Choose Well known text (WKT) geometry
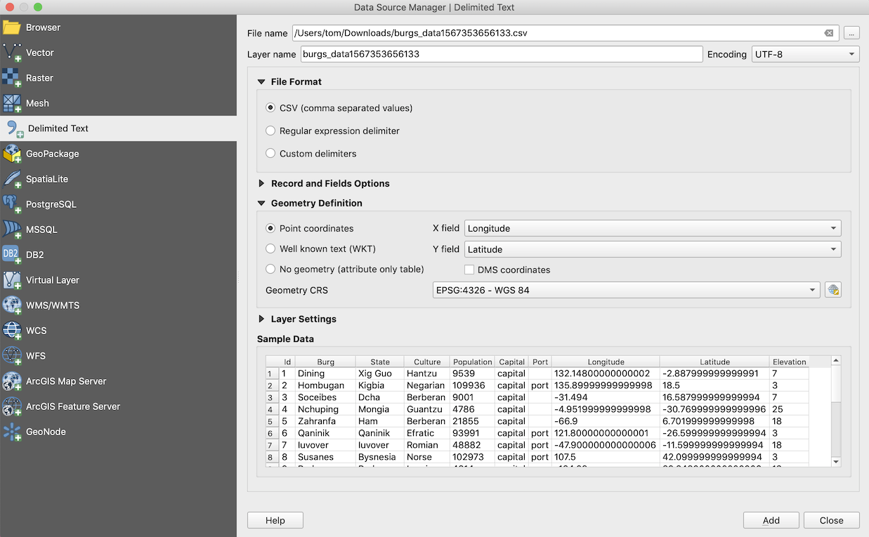Screen dimensions: 869x537 pos(270,248)
